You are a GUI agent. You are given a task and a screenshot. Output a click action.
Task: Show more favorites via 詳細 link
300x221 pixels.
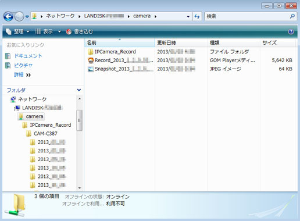22,74
